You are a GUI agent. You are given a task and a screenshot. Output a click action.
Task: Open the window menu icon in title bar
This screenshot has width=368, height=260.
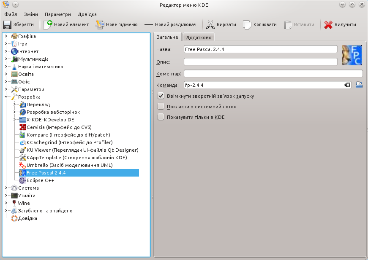(x=6, y=5)
